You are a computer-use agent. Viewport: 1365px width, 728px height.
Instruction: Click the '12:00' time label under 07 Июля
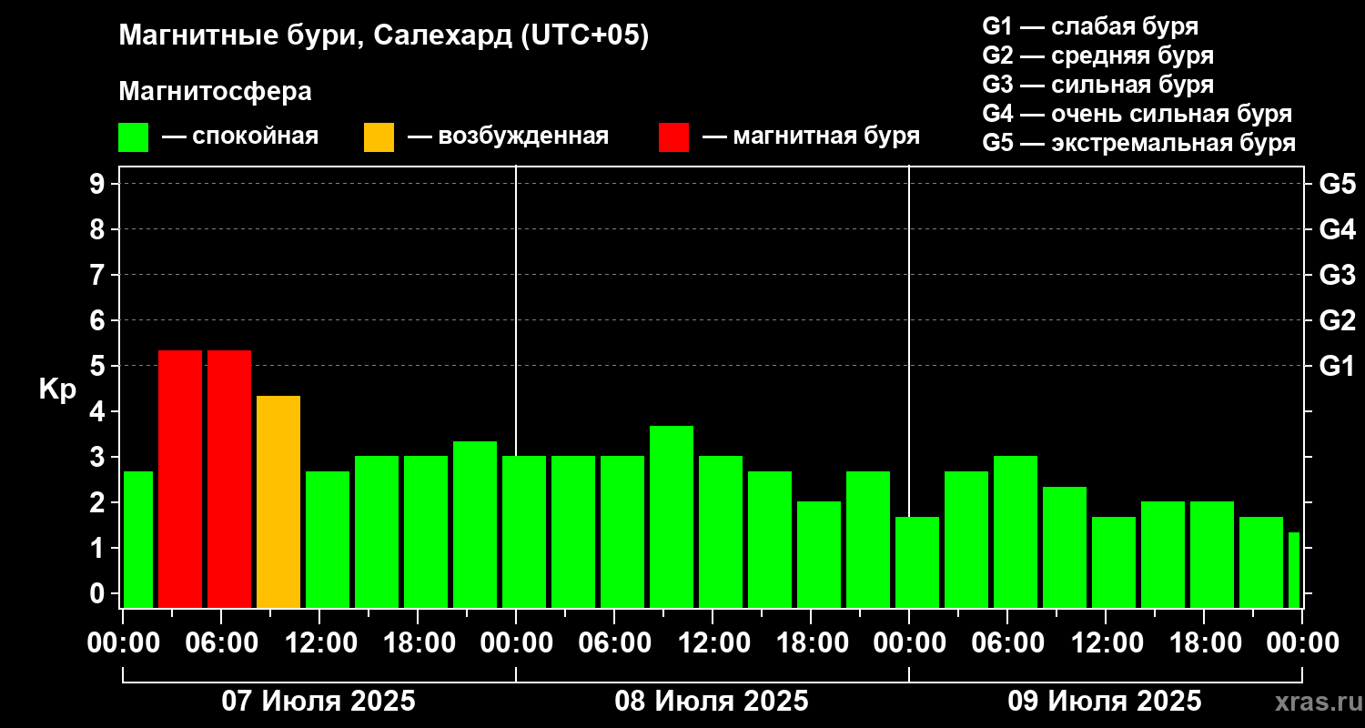tap(319, 642)
